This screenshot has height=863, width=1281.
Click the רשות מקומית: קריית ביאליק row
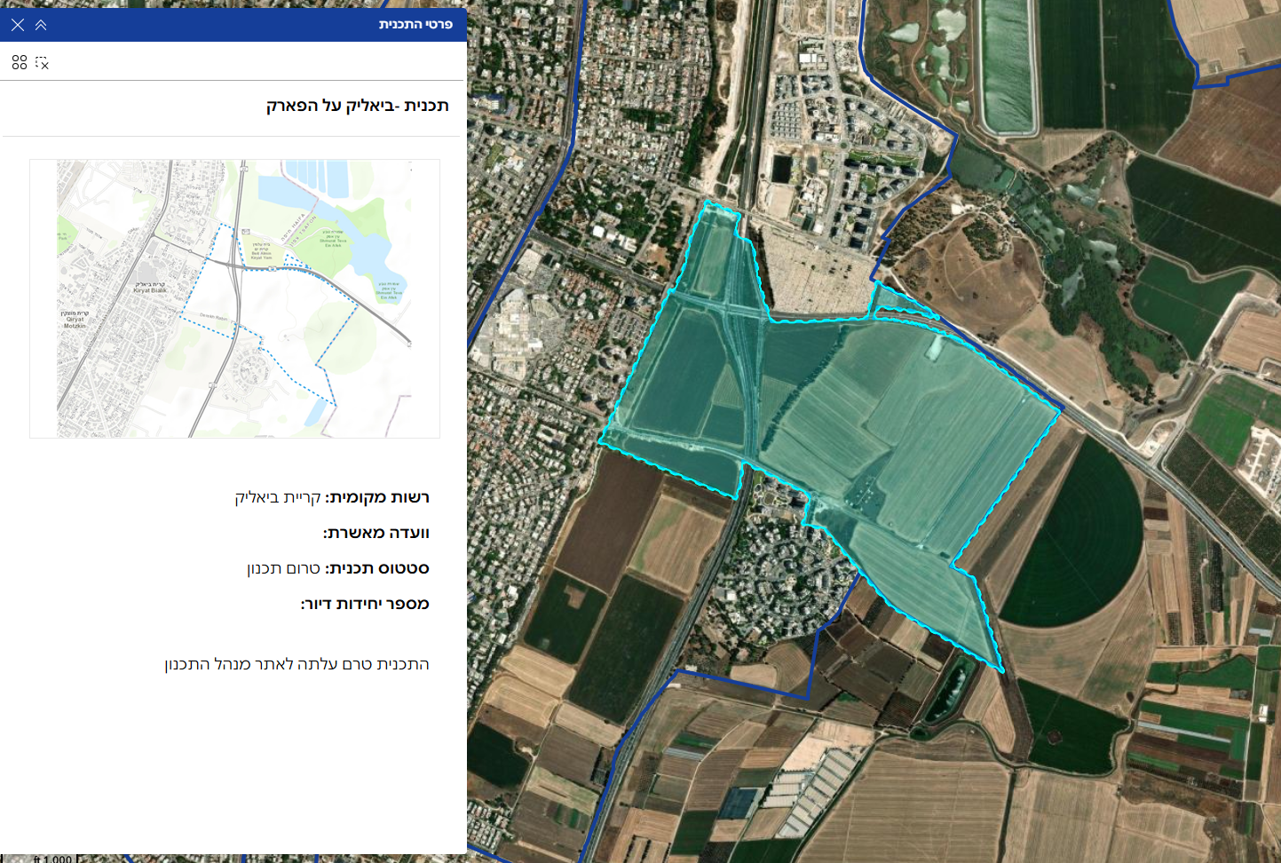332,497
